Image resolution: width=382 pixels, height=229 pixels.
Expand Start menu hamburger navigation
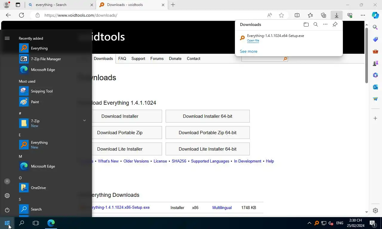(x=7, y=38)
